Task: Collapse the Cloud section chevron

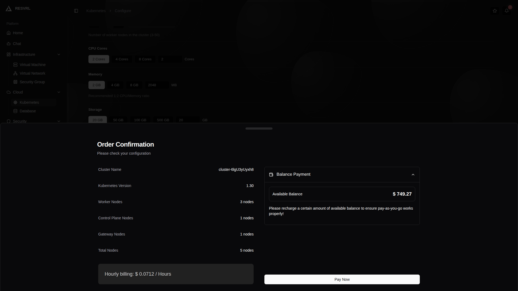Action: (59, 92)
